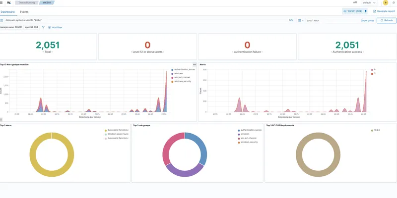397x198 pixels.
Task: Toggle win_evt_channel legend in Alert groups evolution
Action: 180,78
